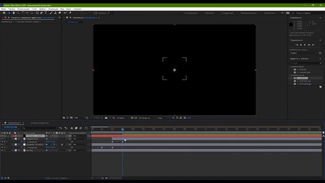Select the Hand tool
This screenshot has width=325, height=183.
pos(14,13)
